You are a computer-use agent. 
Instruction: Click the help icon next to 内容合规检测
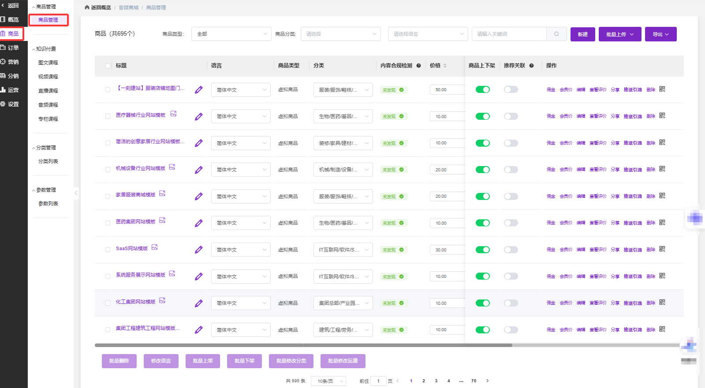(x=418, y=66)
